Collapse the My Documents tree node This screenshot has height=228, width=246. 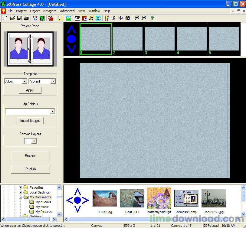(x=21, y=197)
